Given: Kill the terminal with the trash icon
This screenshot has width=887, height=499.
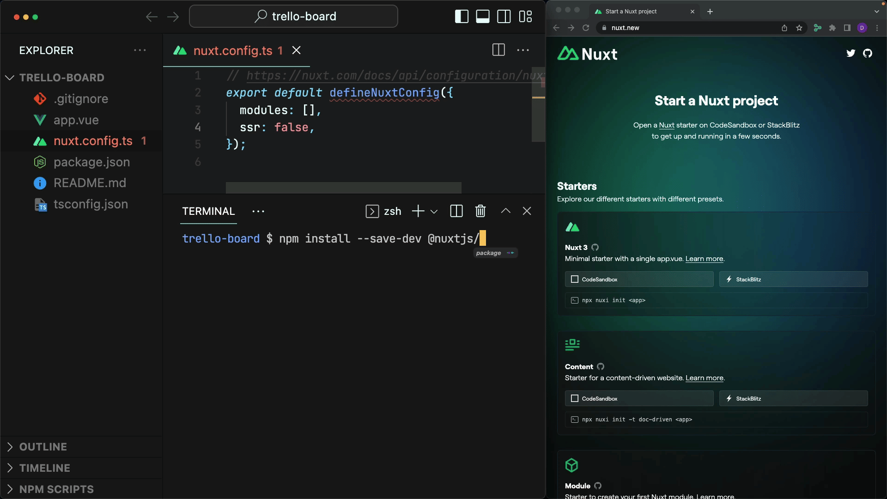Looking at the screenshot, I should pos(480,211).
